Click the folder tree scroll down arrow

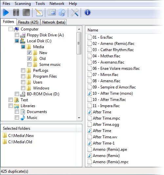pos(79,118)
